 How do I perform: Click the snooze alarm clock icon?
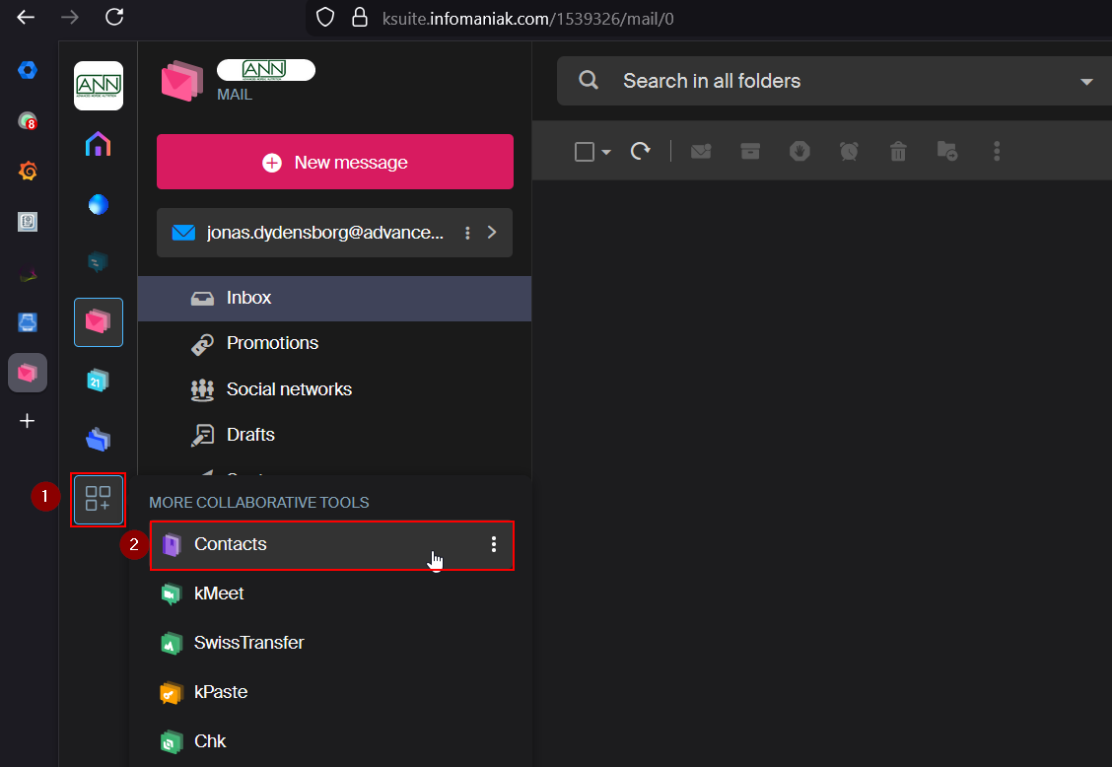849,151
